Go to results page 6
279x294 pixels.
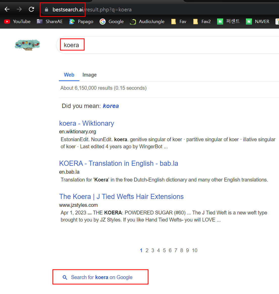(170, 250)
